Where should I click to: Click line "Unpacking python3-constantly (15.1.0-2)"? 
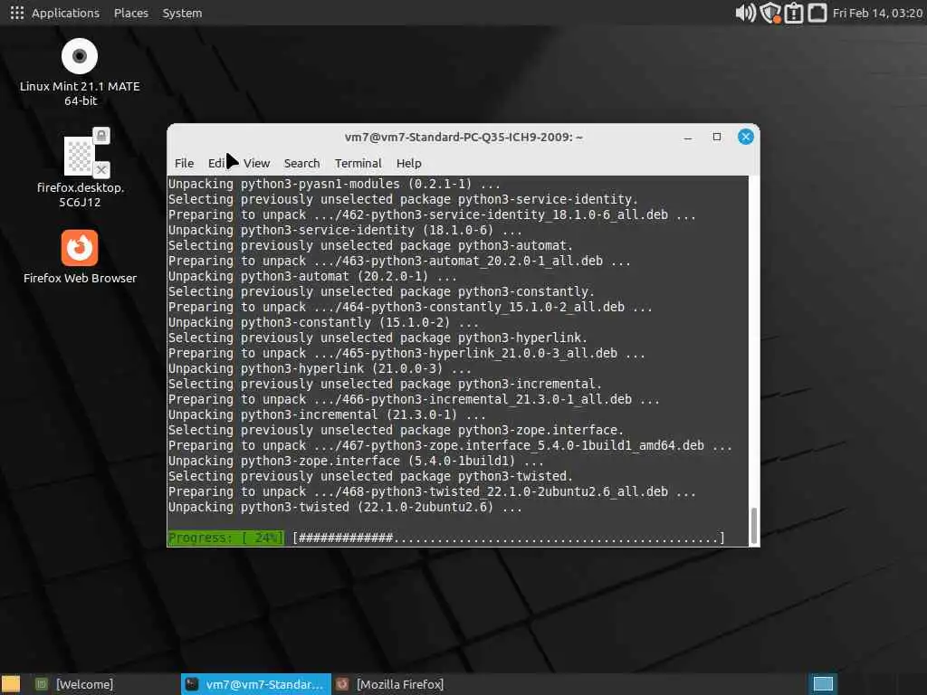(x=323, y=323)
